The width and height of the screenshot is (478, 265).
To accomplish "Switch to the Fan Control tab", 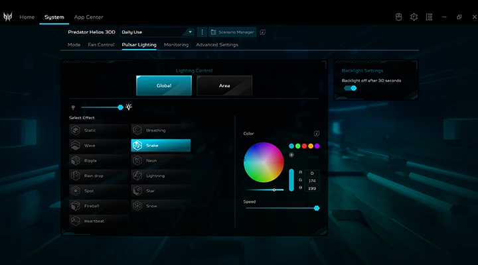I will pos(101,45).
